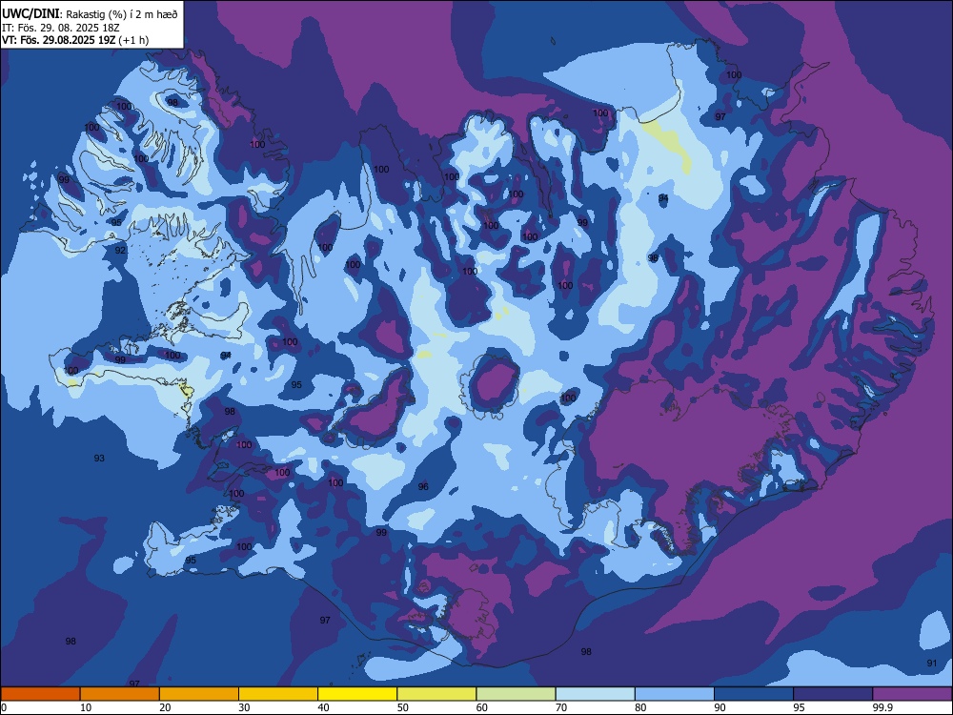953x715 pixels.
Task: Click the "Rakastig (%) í 2 m hæð" label
Action: pyautogui.click(x=122, y=14)
